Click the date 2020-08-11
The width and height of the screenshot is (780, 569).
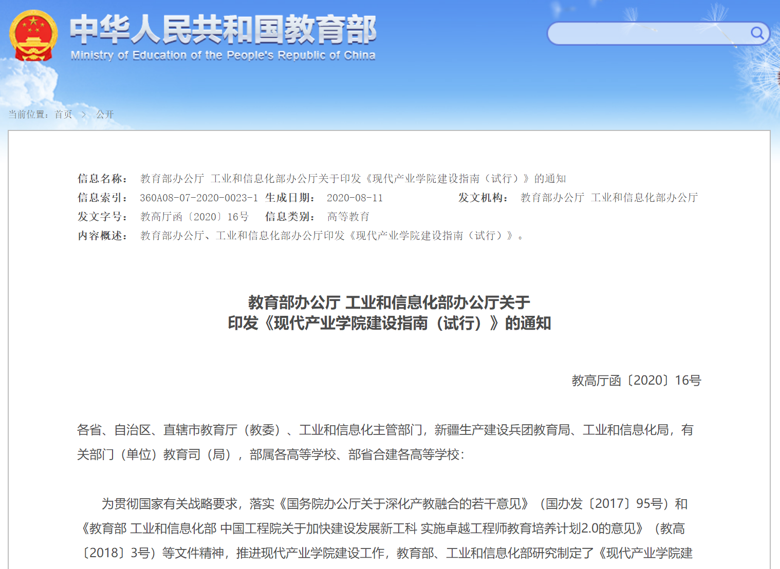355,198
